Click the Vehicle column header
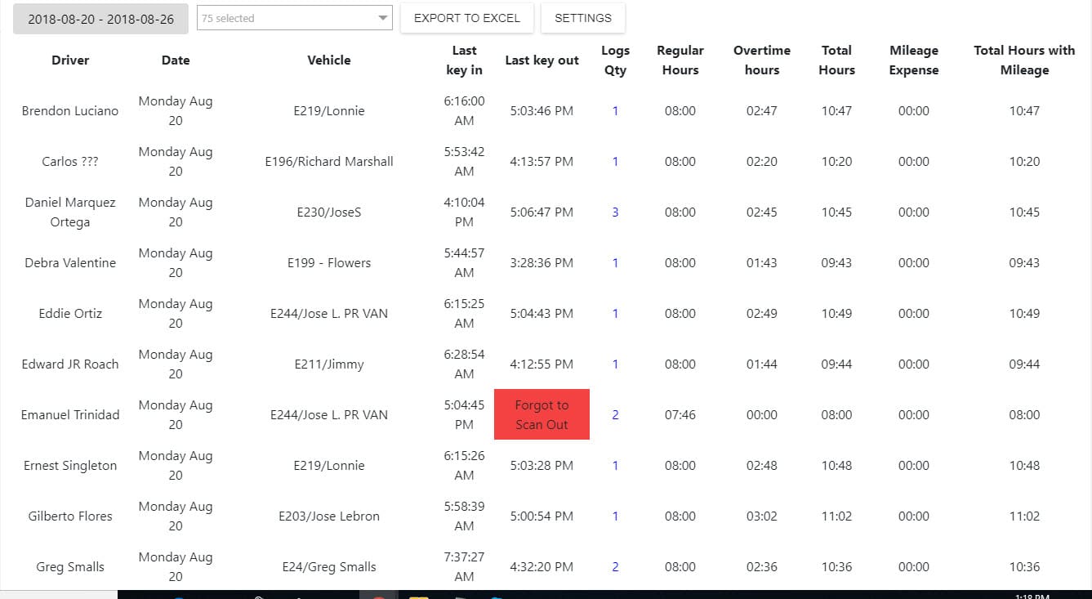The width and height of the screenshot is (1092, 599). 329,60
